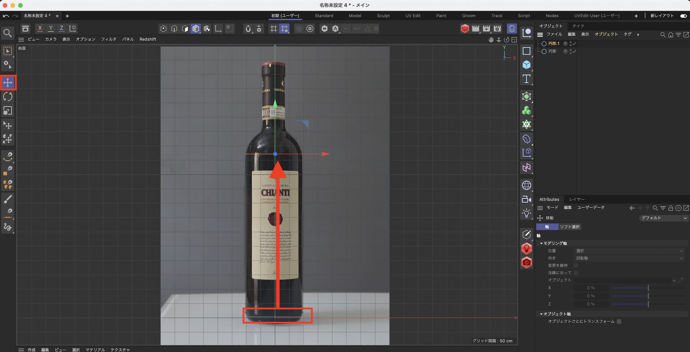Open the 位置 dropdown in モデリング軸

629,251
